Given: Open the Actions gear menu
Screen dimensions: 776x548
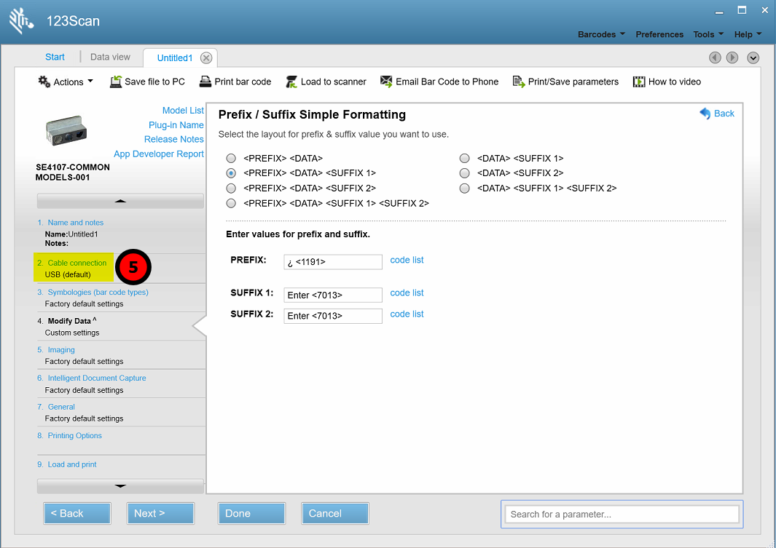Looking at the screenshot, I should coord(66,82).
